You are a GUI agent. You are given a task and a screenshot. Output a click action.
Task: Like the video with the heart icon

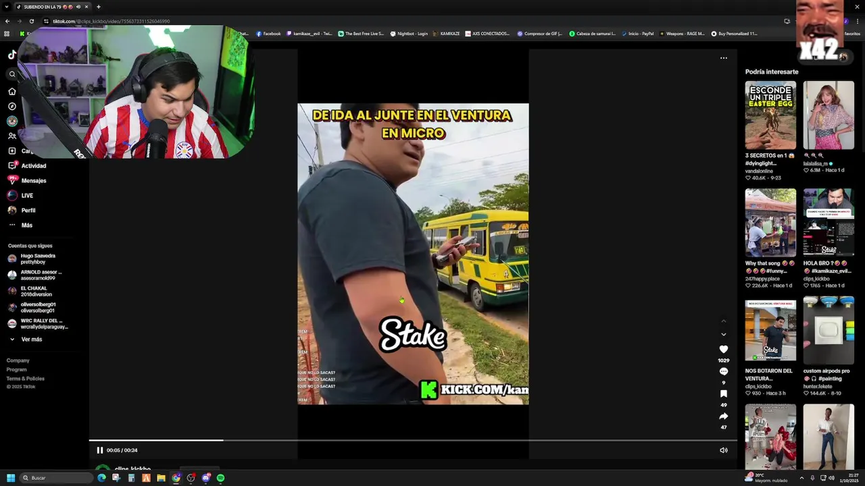[x=724, y=349]
